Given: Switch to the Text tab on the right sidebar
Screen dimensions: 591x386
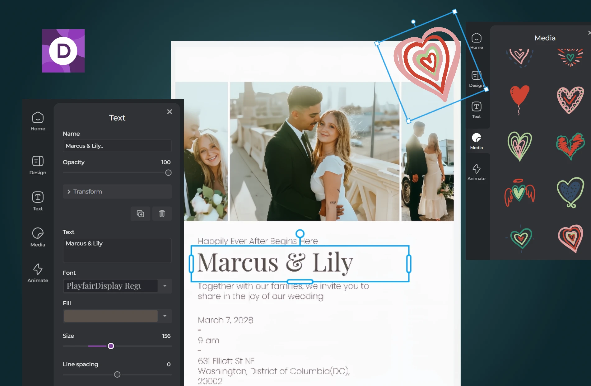Looking at the screenshot, I should point(477,110).
